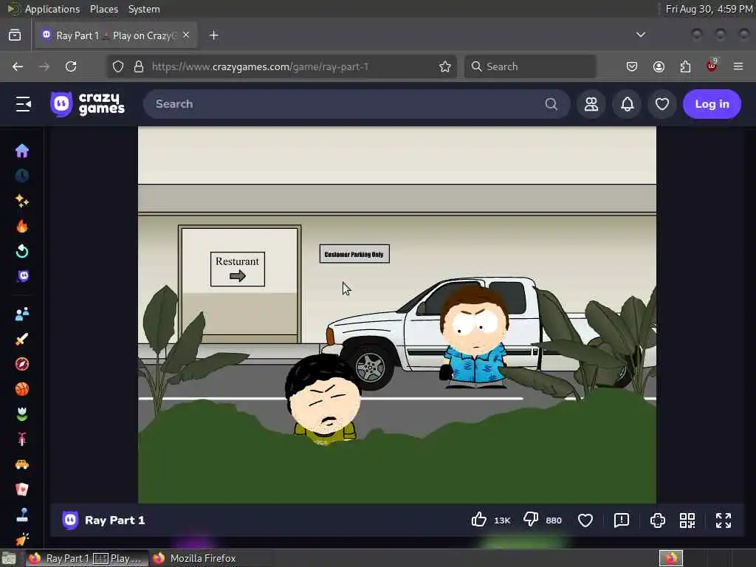Open Recently Played clock icon in sidebar
Screen dimensions: 756x567
tap(21, 176)
